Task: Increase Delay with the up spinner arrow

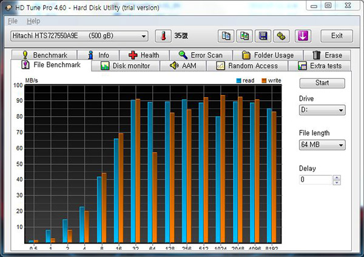Action: pos(337,177)
